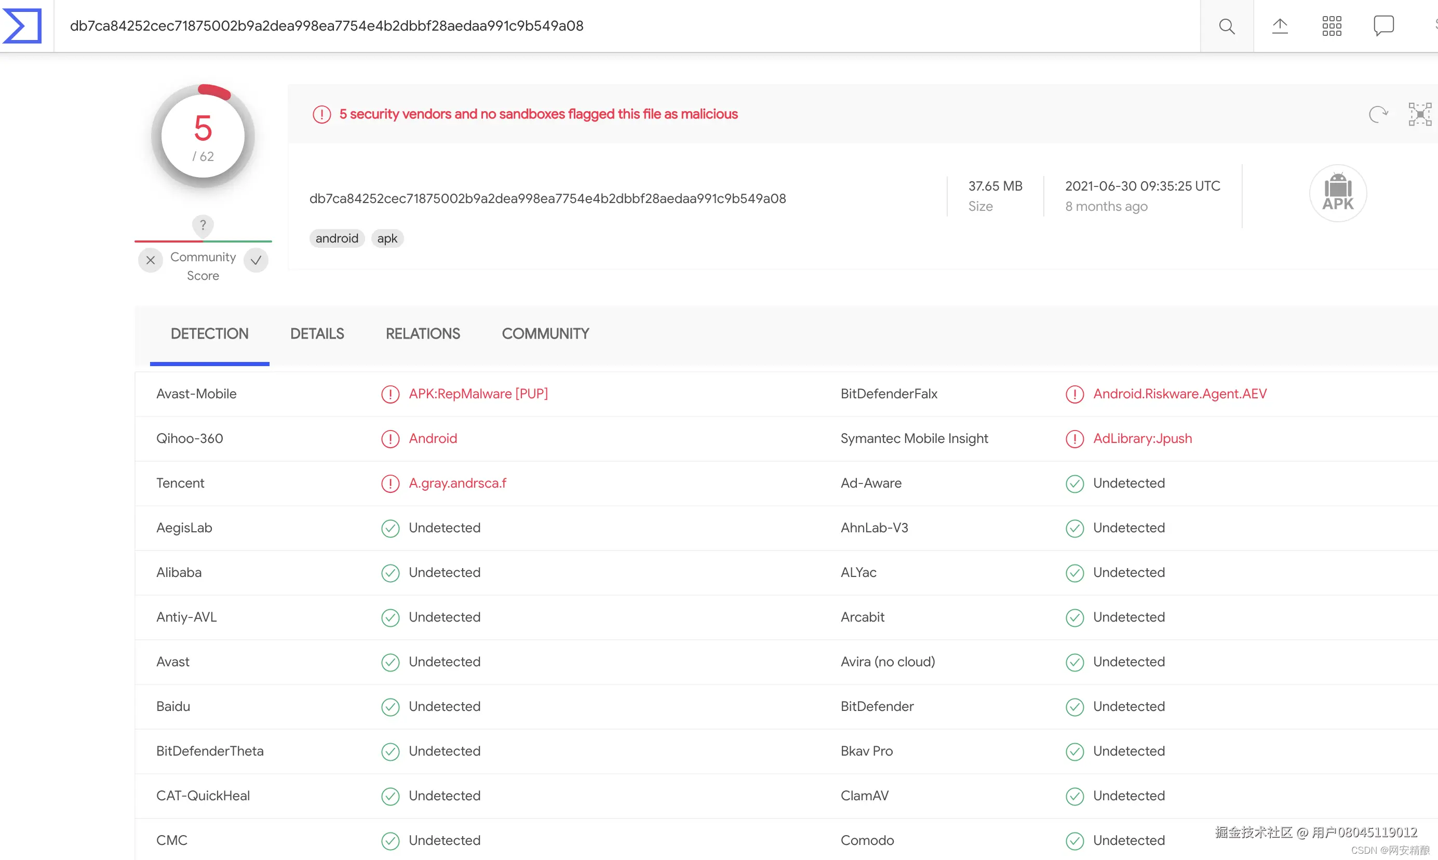The width and height of the screenshot is (1438, 860).
Task: Click the warning icon beside A.gray.andrsca.f
Action: click(391, 484)
